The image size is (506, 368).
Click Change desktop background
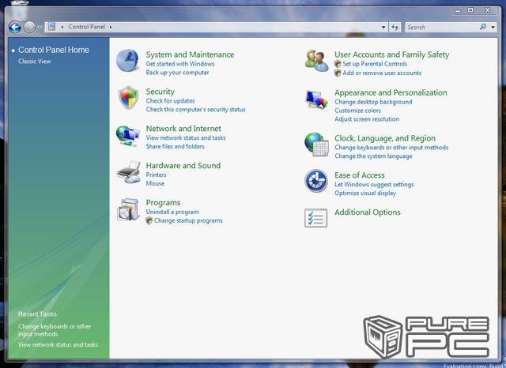click(373, 102)
